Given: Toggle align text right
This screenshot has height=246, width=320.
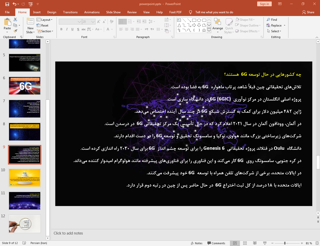Looking at the screenshot, I should (x=132, y=29).
